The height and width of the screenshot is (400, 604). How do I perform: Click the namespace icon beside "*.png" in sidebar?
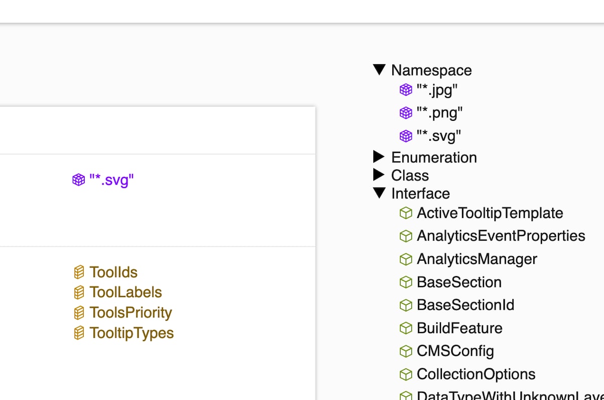pyautogui.click(x=406, y=113)
